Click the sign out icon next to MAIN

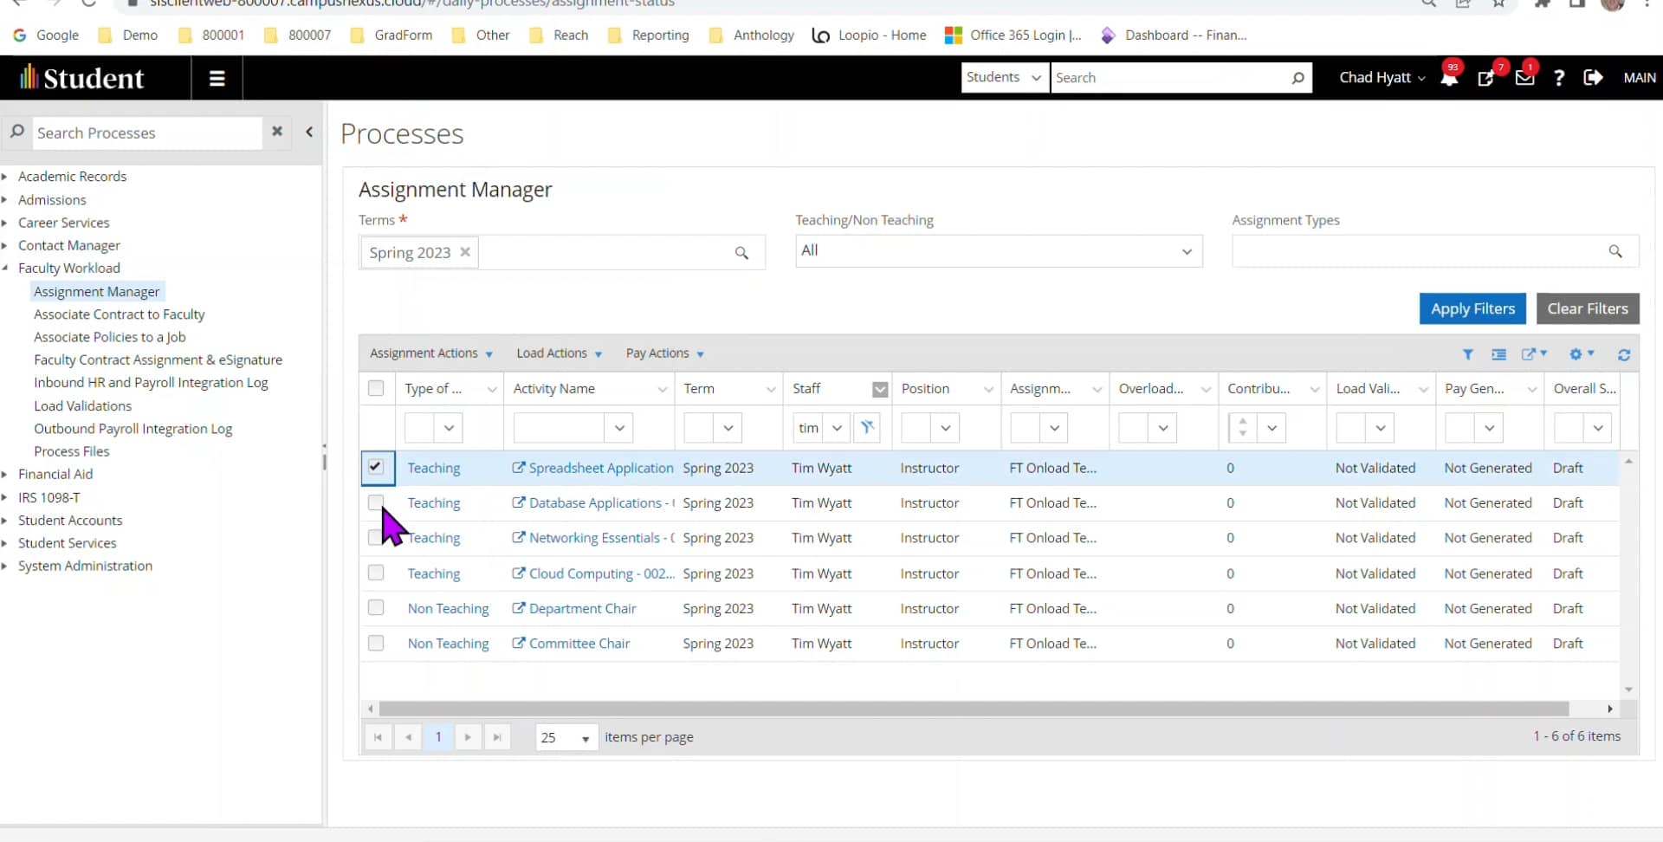click(1594, 77)
